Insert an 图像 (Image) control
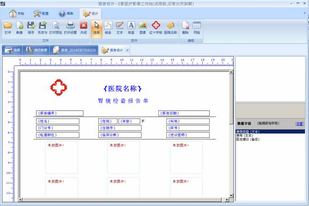 [143, 28]
